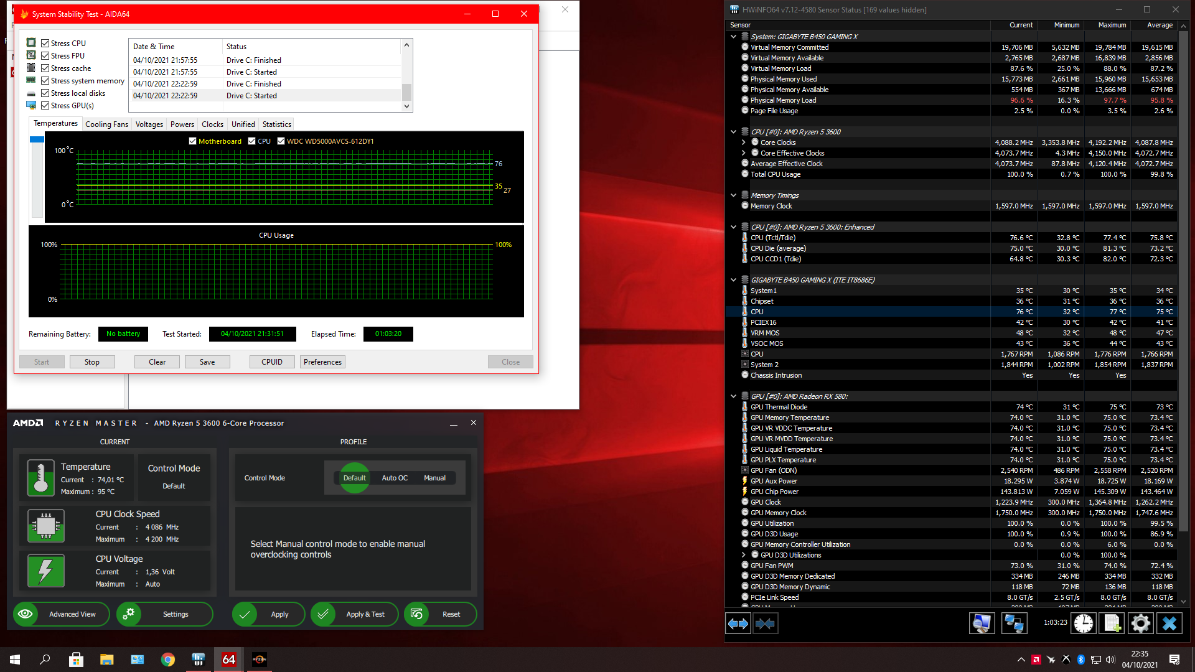This screenshot has width=1195, height=672.
Task: Select Auto OC control mode
Action: point(395,478)
